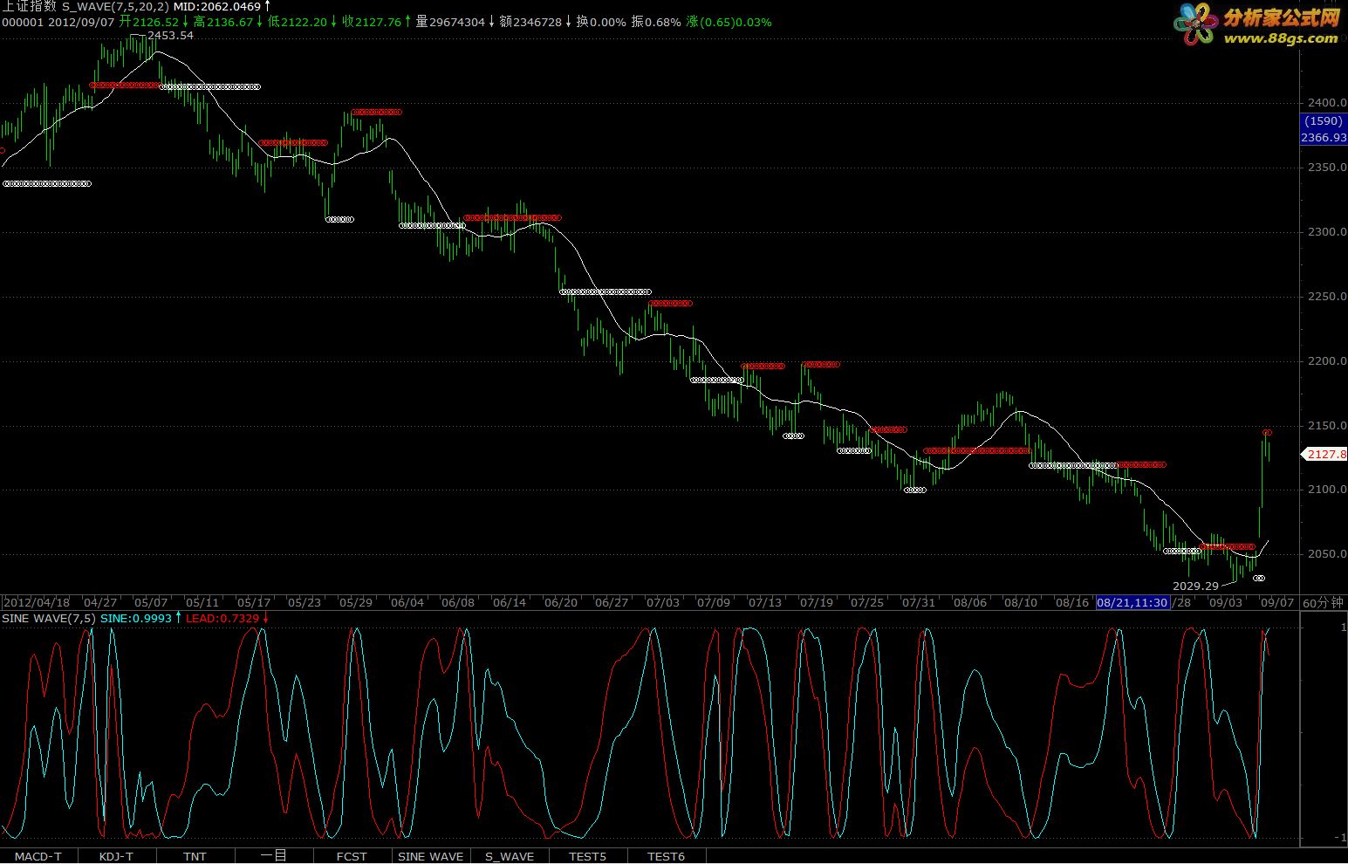
Task: Open the KDJ-T indicator tab
Action: (x=117, y=856)
